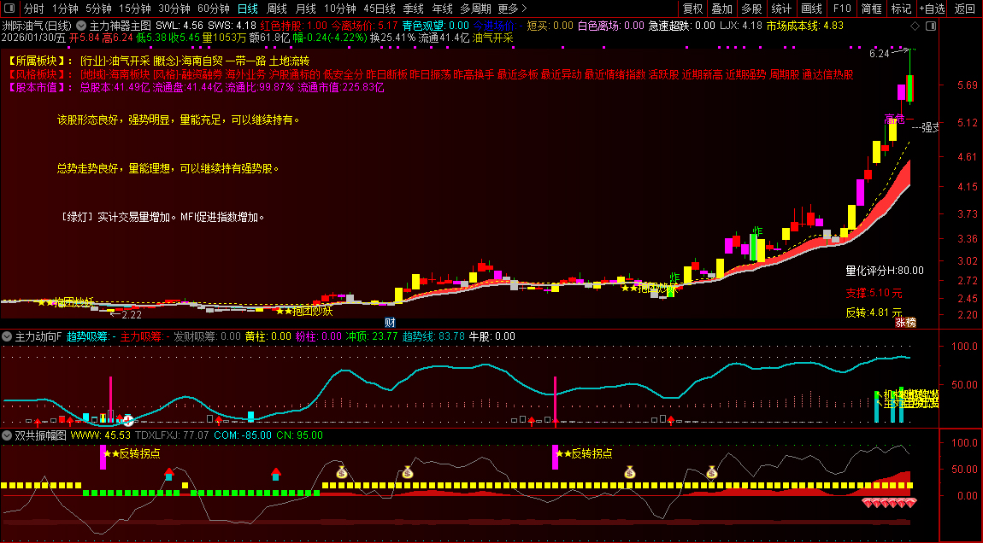Click the 反转:4.81 元 text
The image size is (983, 543).
tap(874, 312)
